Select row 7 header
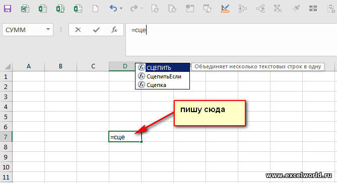This screenshot has width=337, height=183. (6, 137)
